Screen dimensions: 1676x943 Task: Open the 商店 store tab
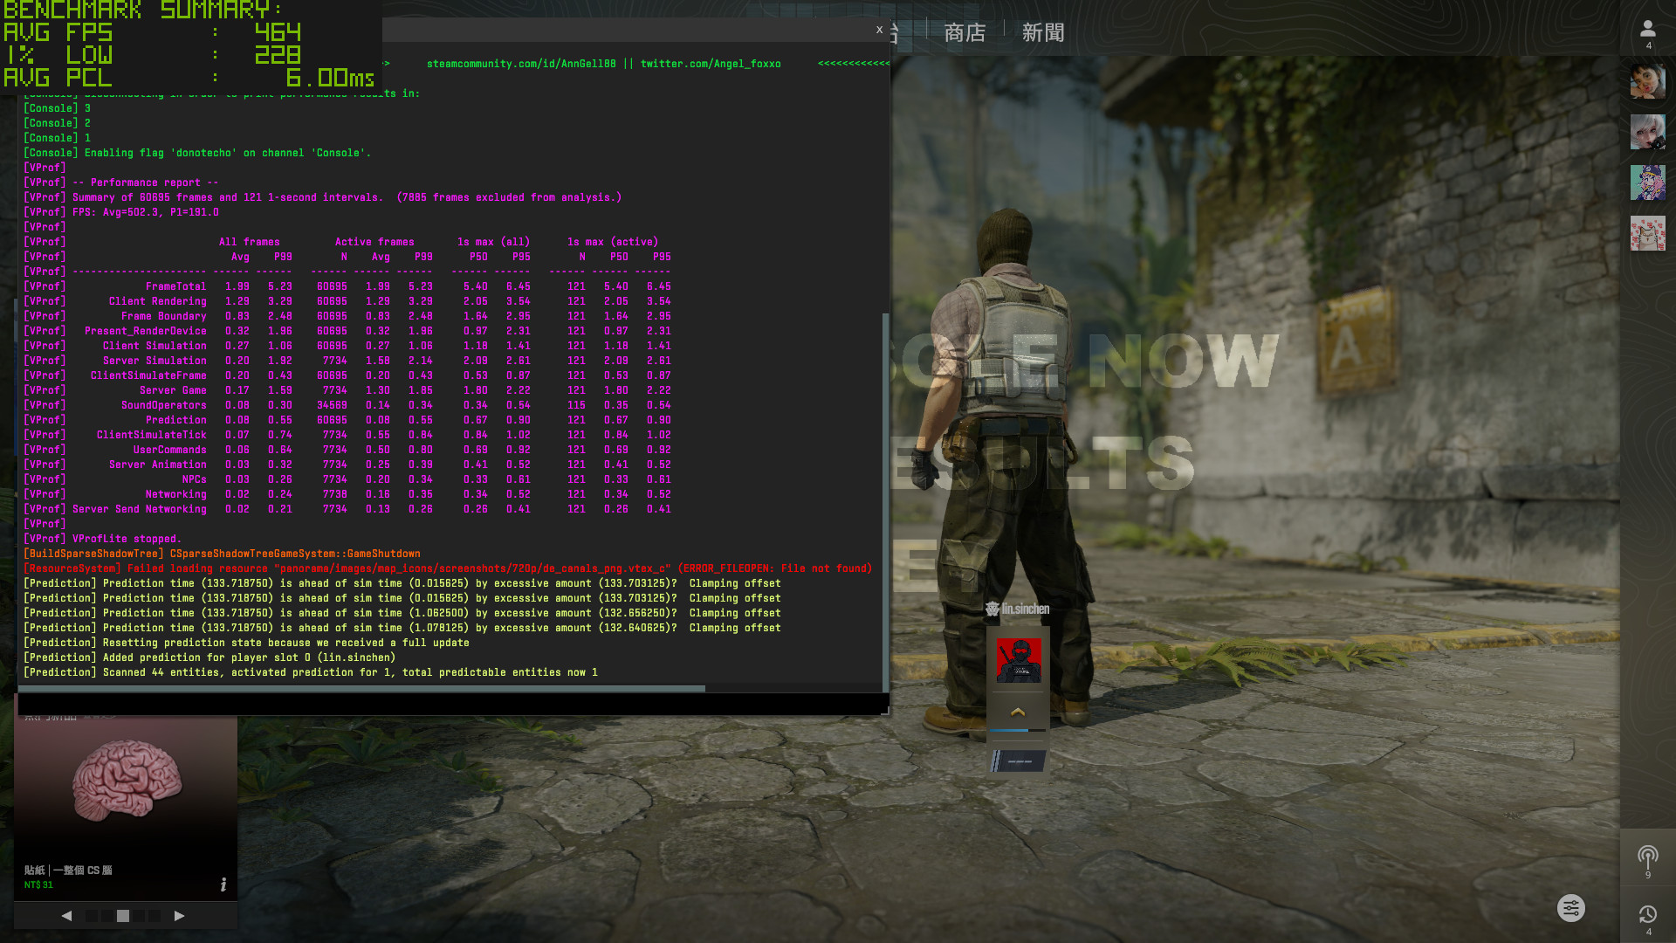point(965,33)
